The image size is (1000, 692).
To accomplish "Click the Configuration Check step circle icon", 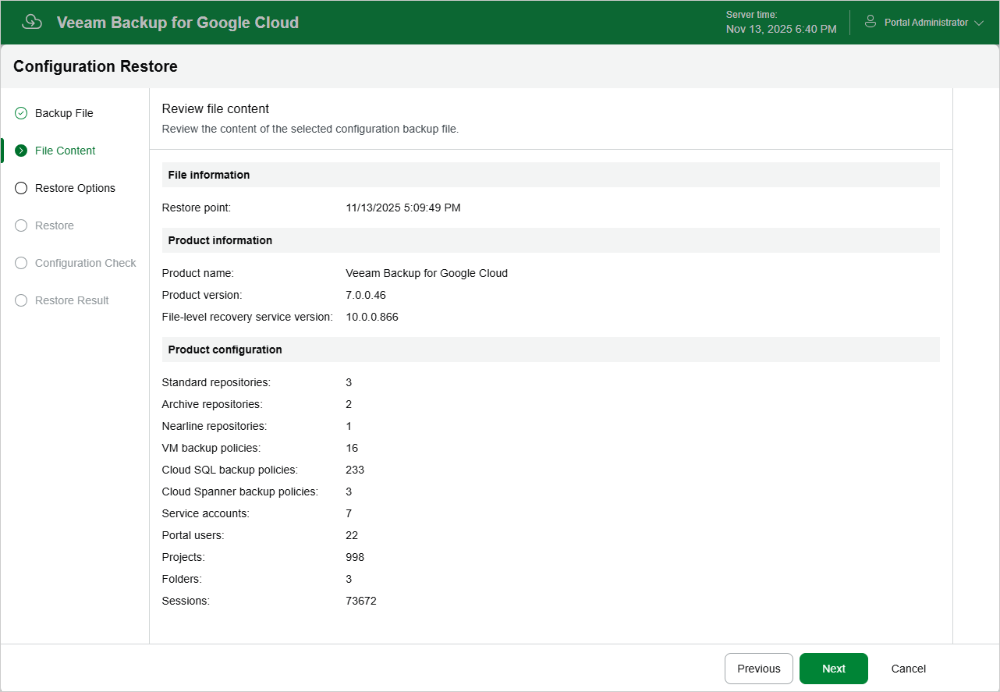I will pyautogui.click(x=21, y=263).
